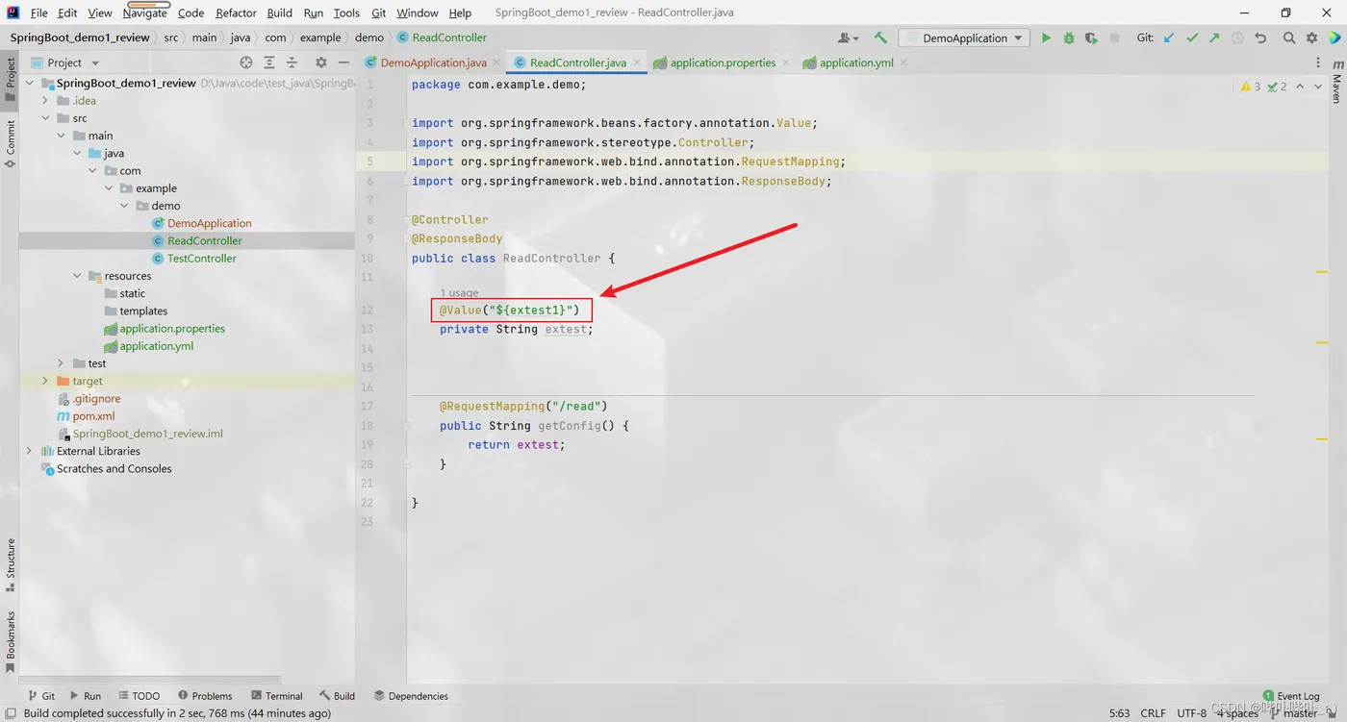The image size is (1347, 722).
Task: Show the recent tabs list button
Action: (1318, 62)
